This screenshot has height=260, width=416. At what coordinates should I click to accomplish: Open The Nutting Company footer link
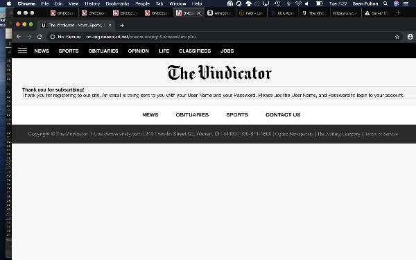(x=339, y=134)
